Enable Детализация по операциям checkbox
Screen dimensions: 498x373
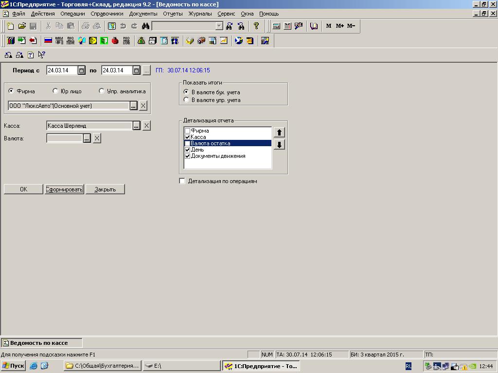pos(182,181)
